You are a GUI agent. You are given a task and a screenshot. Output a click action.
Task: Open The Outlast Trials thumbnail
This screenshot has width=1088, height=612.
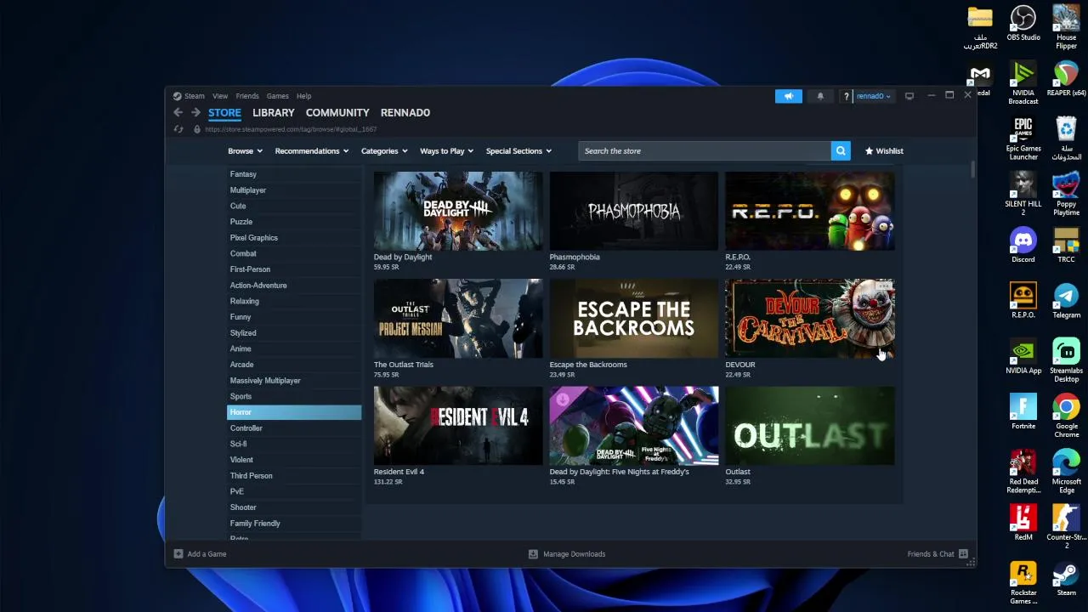[458, 319]
